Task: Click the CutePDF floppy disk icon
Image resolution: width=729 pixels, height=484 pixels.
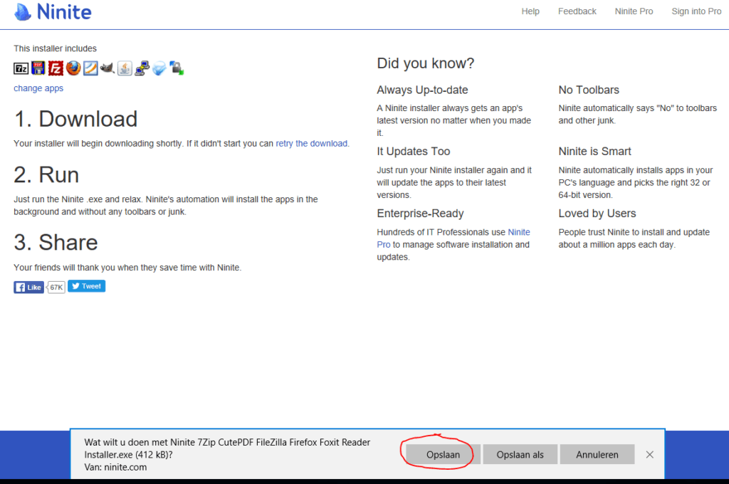Action: tap(38, 68)
